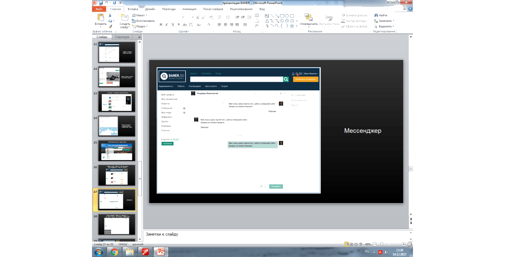Switch to Slide Sorter view in status bar
The height and width of the screenshot is (257, 505).
click(x=351, y=245)
